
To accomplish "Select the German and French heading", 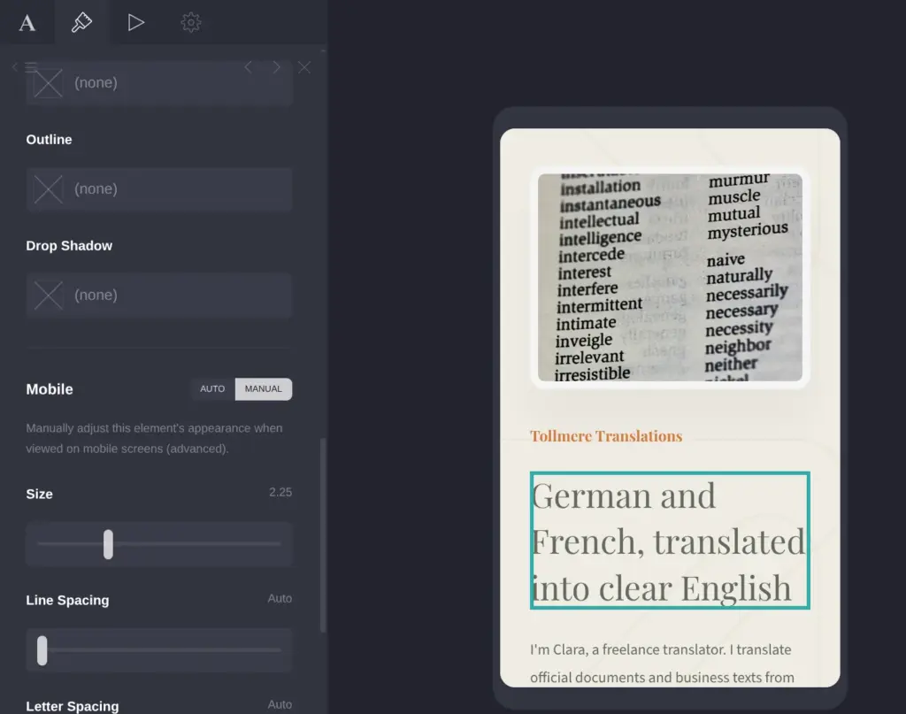I will coord(670,541).
